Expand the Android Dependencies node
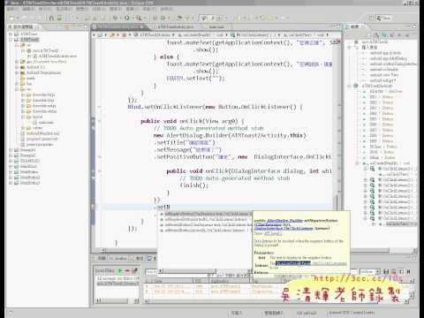Viewport: 424px width, 318px height. pyautogui.click(x=17, y=72)
